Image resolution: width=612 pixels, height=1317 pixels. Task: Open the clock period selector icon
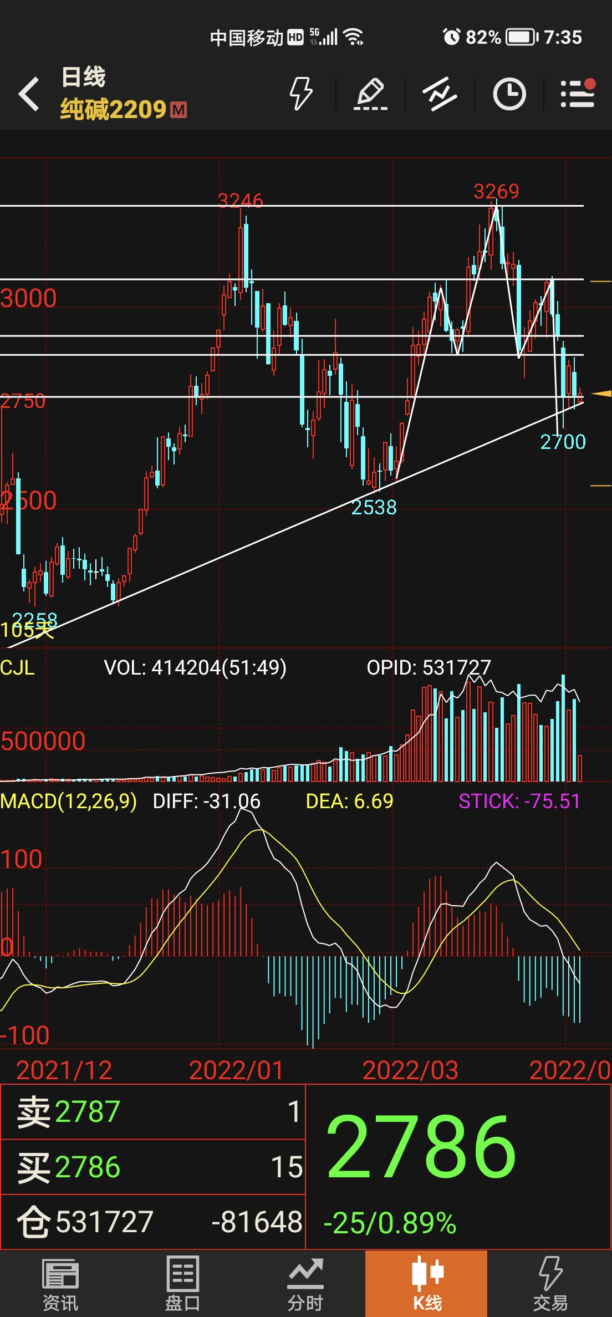point(509,94)
